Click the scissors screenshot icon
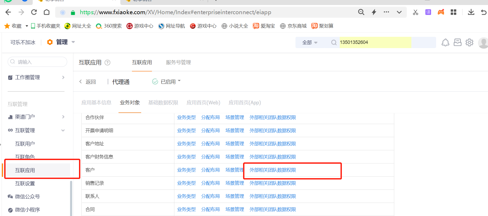 pyautogui.click(x=415, y=12)
